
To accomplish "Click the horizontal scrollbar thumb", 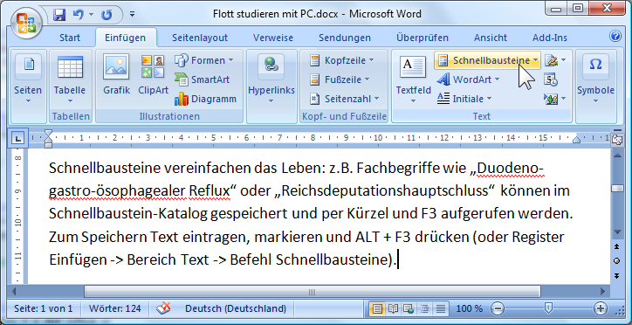I will 313,292.
